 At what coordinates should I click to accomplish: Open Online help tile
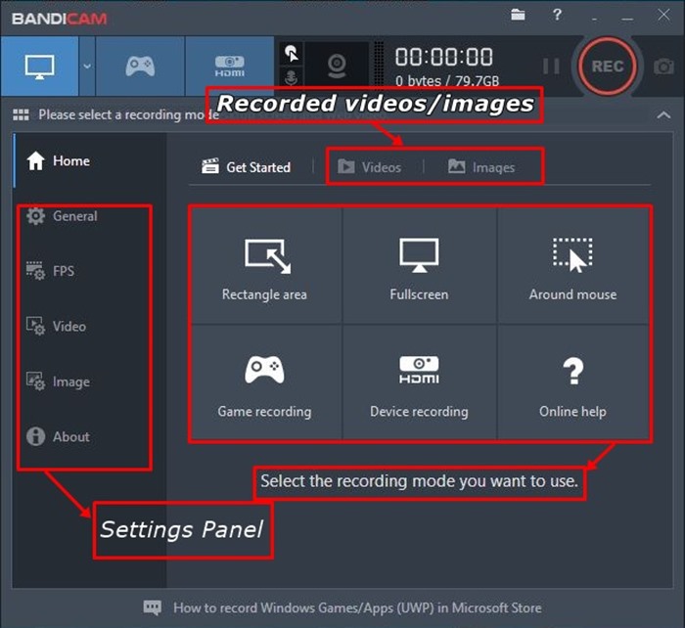point(572,382)
